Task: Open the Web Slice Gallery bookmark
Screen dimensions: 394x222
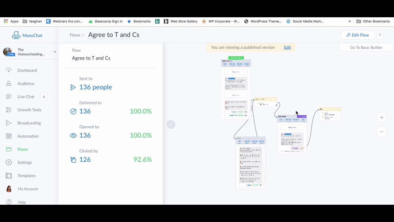Action: click(x=181, y=21)
